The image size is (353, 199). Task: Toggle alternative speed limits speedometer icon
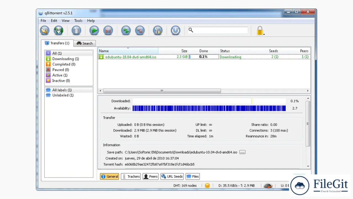[x=268, y=185]
